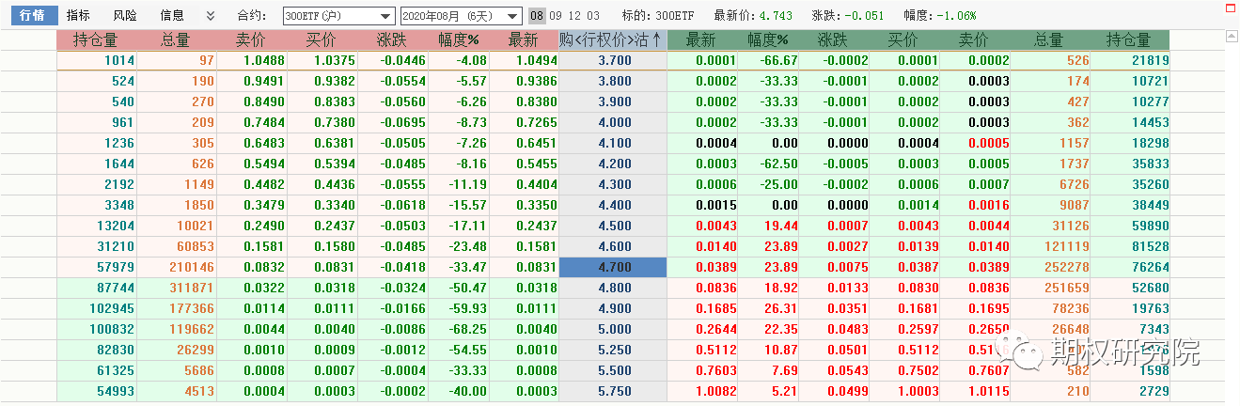Select the 5.750 strike row
The image size is (1240, 406).
tap(615, 391)
